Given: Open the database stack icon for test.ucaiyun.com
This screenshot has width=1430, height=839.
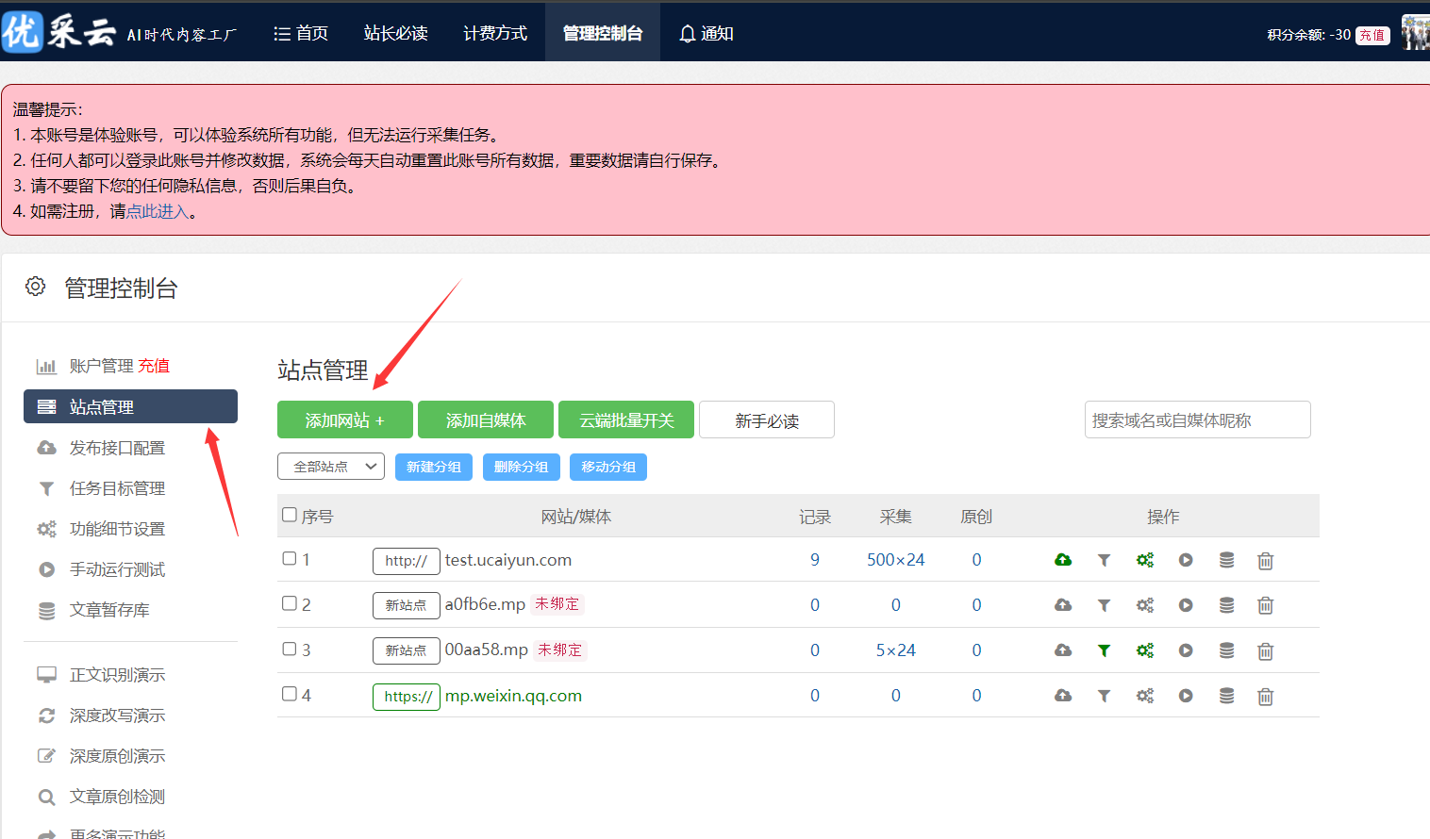Looking at the screenshot, I should pyautogui.click(x=1226, y=560).
